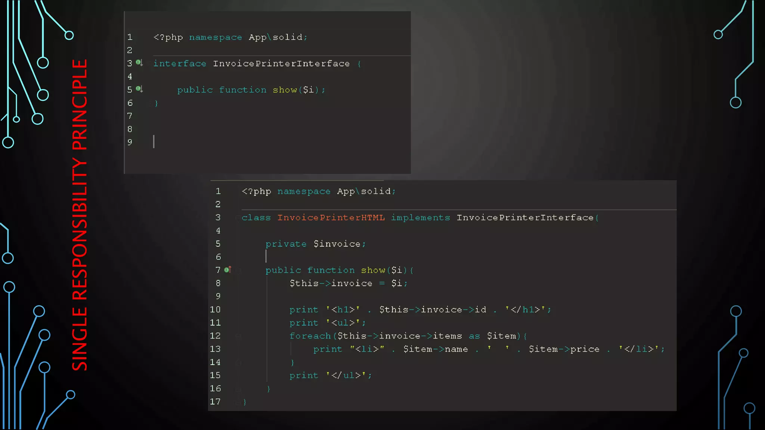765x430 pixels.
Task: Click the $this->invoice = $i assignment line
Action: [x=348, y=284]
